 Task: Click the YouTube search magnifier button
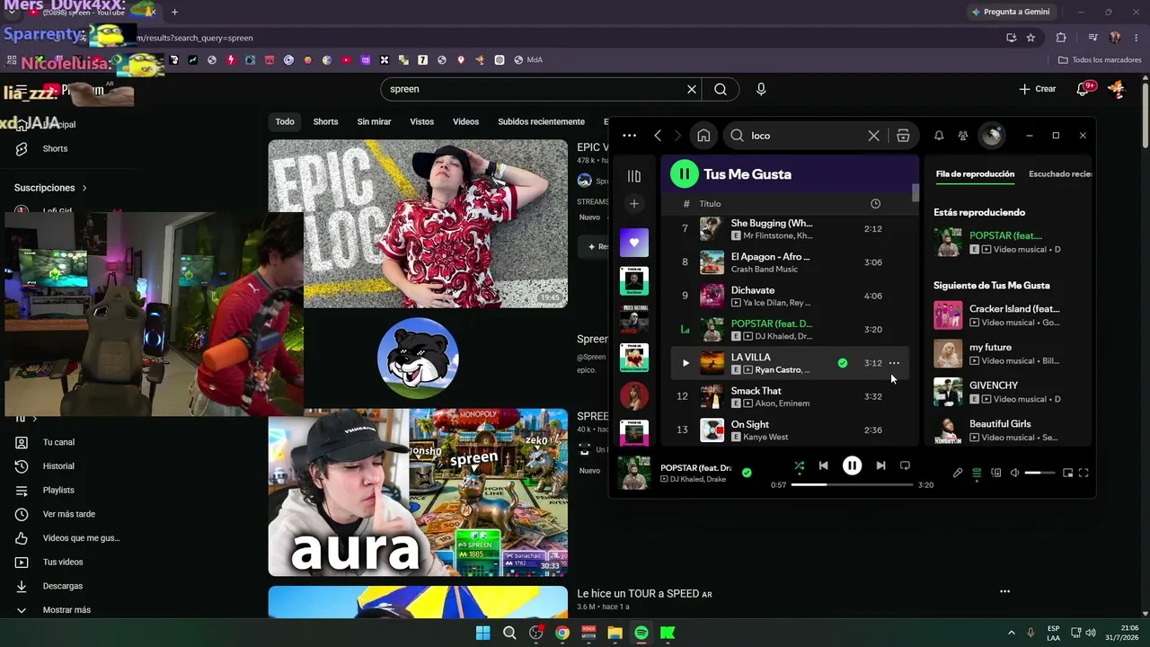pos(721,89)
